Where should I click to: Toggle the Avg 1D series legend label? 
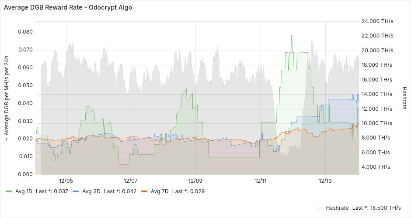coord(24,191)
